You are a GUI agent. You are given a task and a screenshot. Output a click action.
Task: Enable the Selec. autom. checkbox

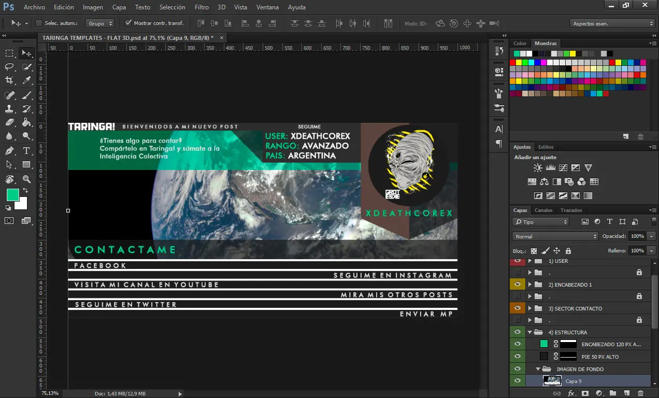(x=38, y=23)
